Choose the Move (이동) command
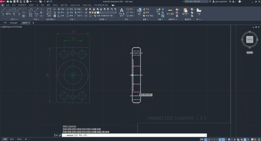 click(x=61, y=9)
